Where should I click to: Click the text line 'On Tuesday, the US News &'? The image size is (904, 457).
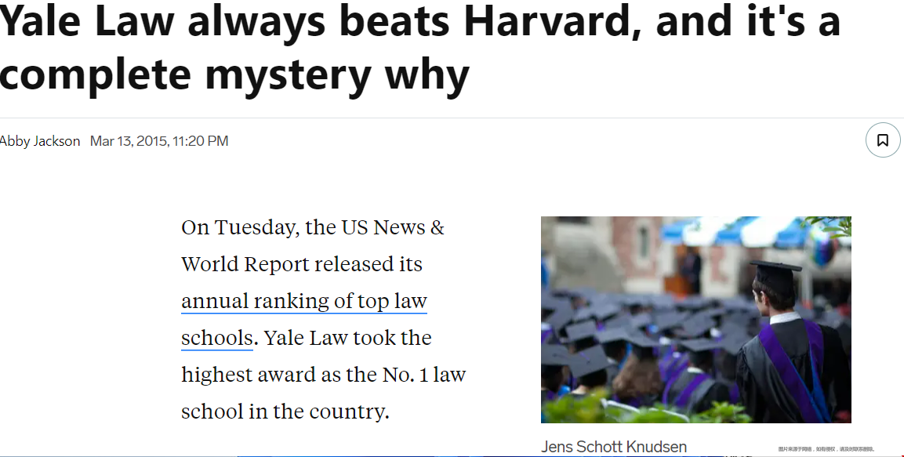313,227
